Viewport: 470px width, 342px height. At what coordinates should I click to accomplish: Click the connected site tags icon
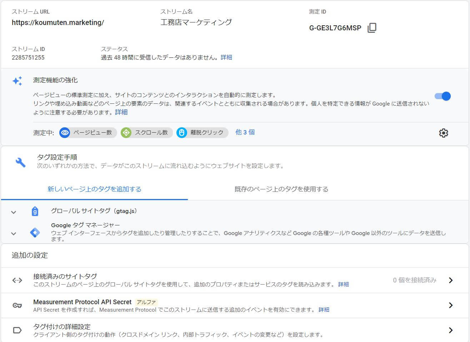[17, 280]
